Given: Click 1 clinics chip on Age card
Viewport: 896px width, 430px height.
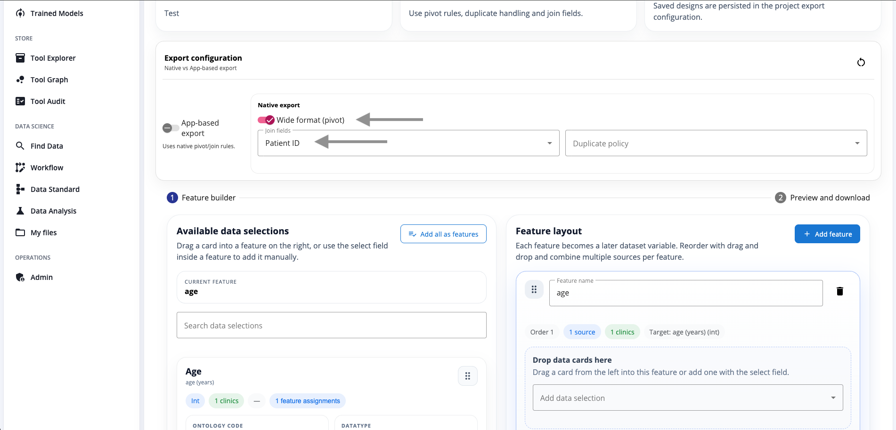Looking at the screenshot, I should tap(227, 401).
